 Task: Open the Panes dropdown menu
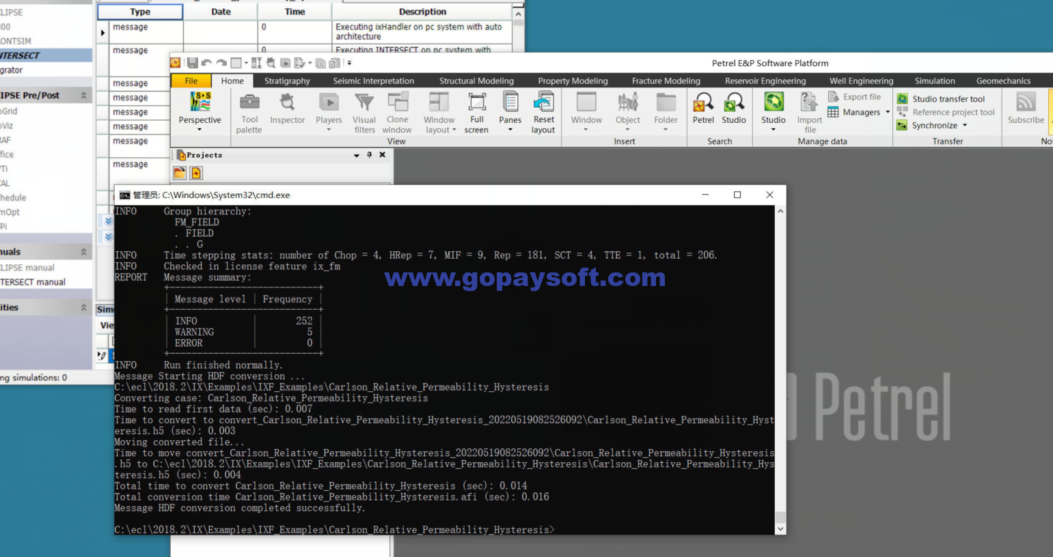[x=510, y=129]
